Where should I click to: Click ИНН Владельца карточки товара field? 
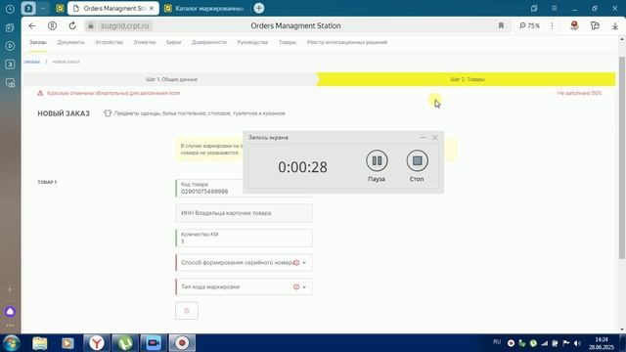(244, 213)
